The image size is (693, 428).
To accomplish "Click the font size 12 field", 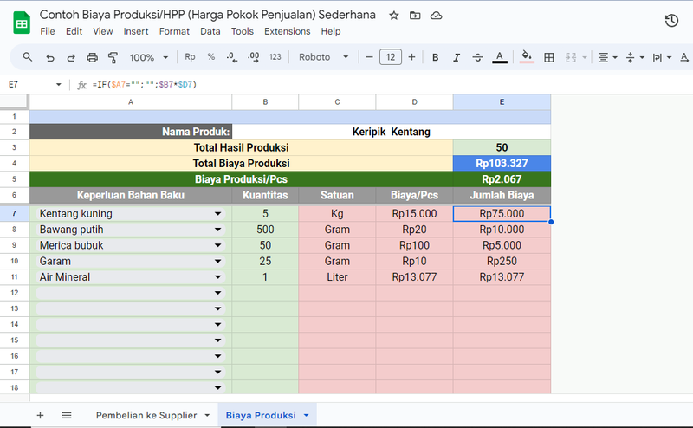I will click(x=391, y=57).
